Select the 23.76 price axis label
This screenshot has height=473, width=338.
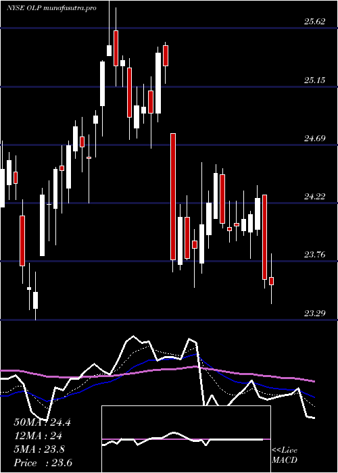315,255
